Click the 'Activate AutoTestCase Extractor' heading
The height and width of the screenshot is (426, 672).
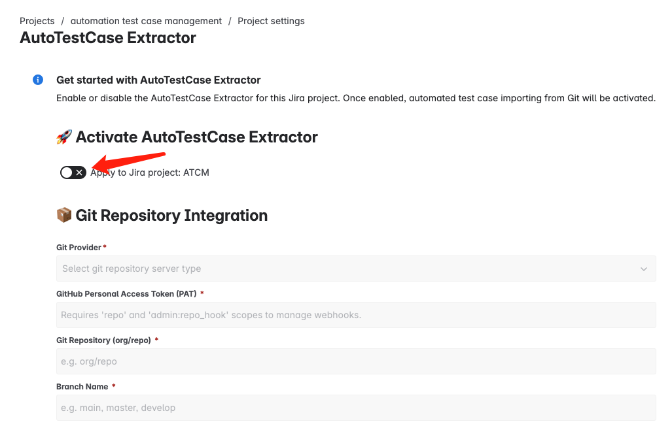(197, 137)
